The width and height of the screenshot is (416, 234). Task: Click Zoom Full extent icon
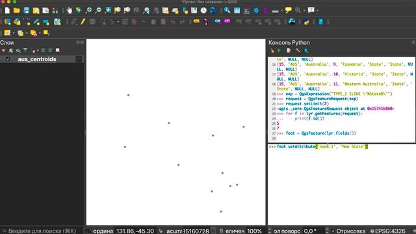coord(108,10)
